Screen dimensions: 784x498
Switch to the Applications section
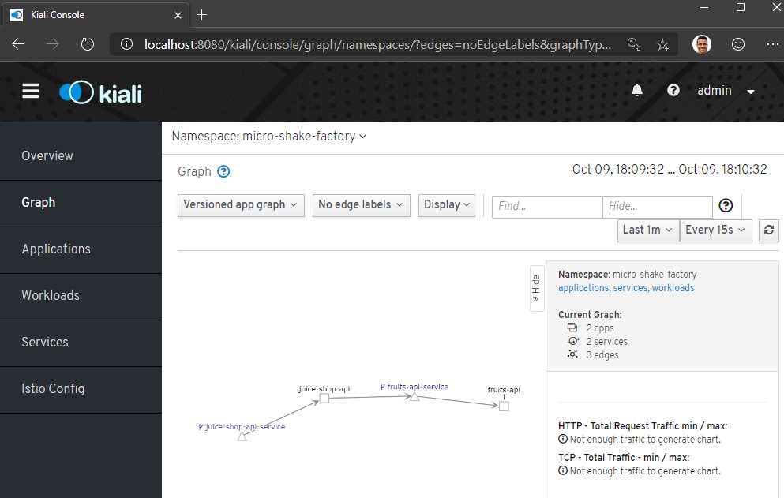pos(56,249)
